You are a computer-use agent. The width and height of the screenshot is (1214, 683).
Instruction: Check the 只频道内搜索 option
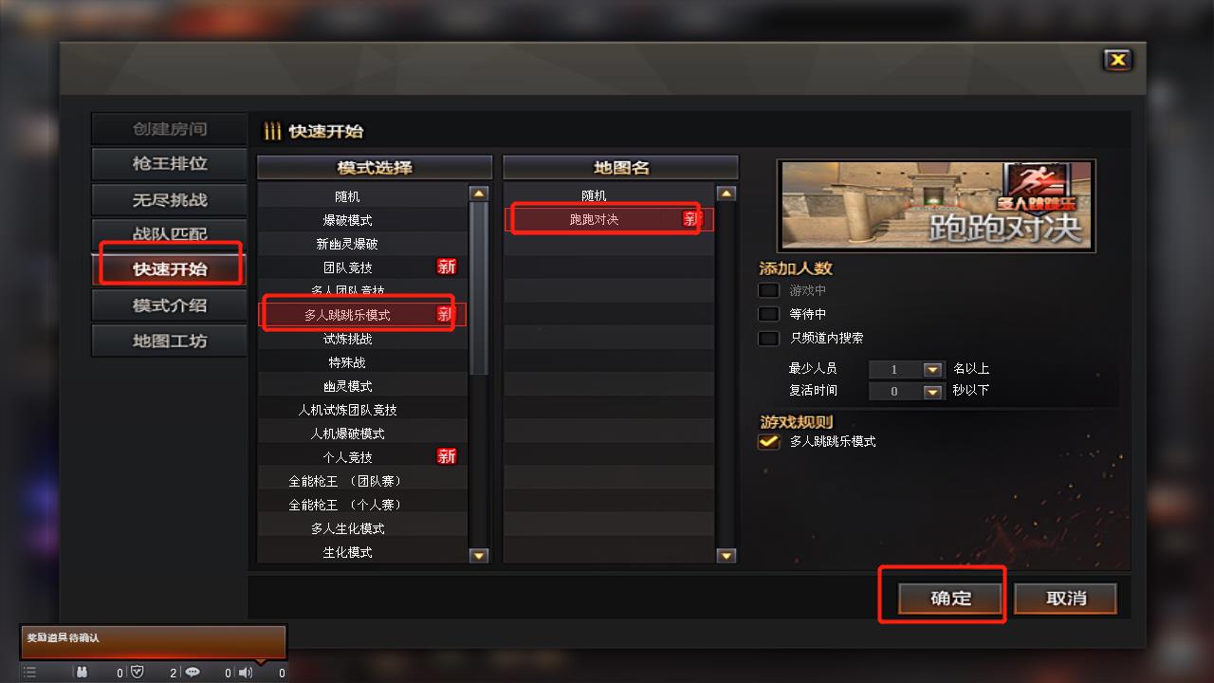(x=768, y=338)
